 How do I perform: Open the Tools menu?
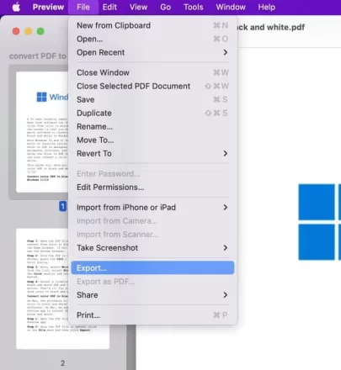click(194, 7)
